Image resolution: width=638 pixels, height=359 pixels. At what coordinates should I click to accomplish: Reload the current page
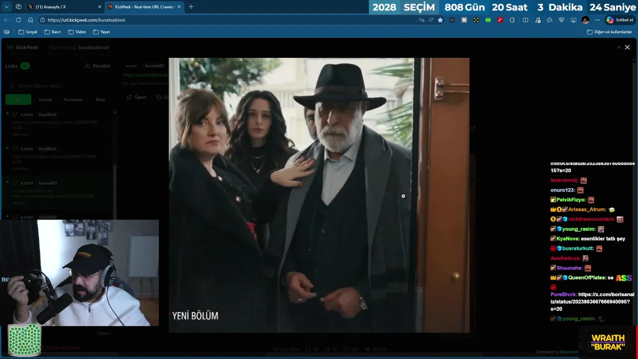[18, 20]
